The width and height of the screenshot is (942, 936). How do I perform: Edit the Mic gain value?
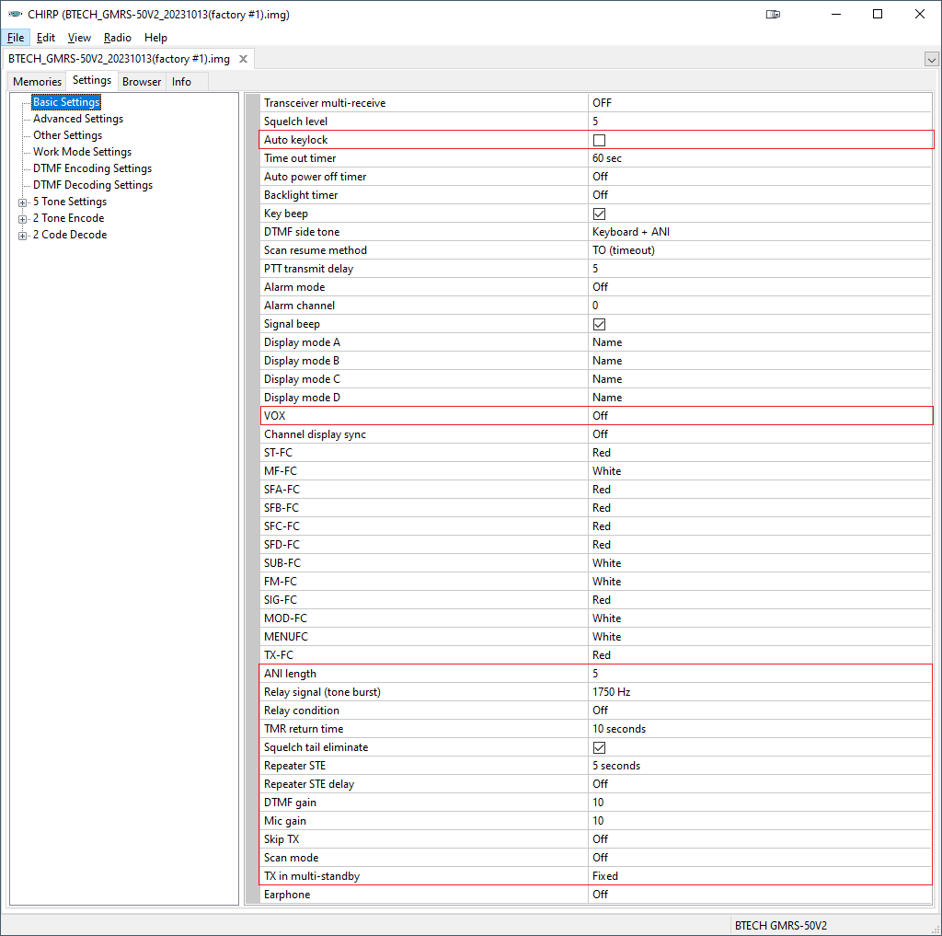click(x=759, y=821)
